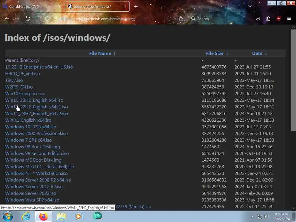Open the network tray icon

pos(260,217)
